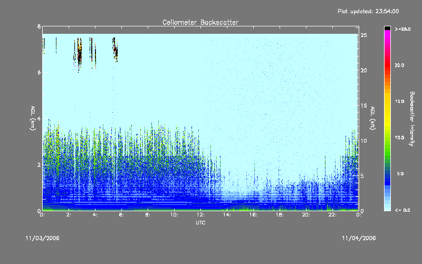The width and height of the screenshot is (422, 264).
Task: Click the 4 km tick label on left axis
Action: [39, 118]
